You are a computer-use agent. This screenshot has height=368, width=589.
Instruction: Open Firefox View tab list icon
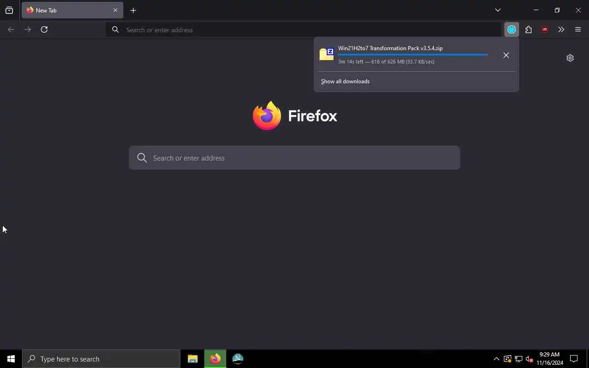pyautogui.click(x=9, y=10)
